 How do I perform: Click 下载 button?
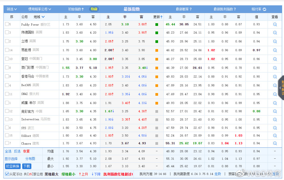pyautogui.click(x=27, y=166)
